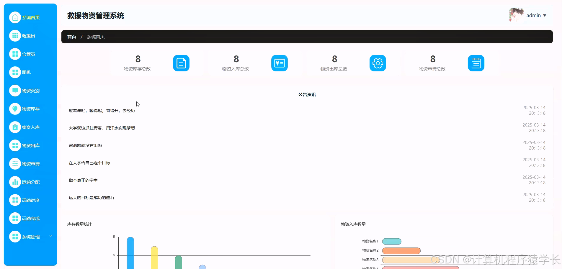Click the orange 物资名称2 horizontal bar
This screenshot has height=269, width=562.
(x=401, y=251)
